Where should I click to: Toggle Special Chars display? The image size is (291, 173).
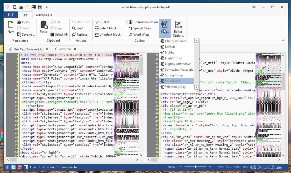point(140,28)
